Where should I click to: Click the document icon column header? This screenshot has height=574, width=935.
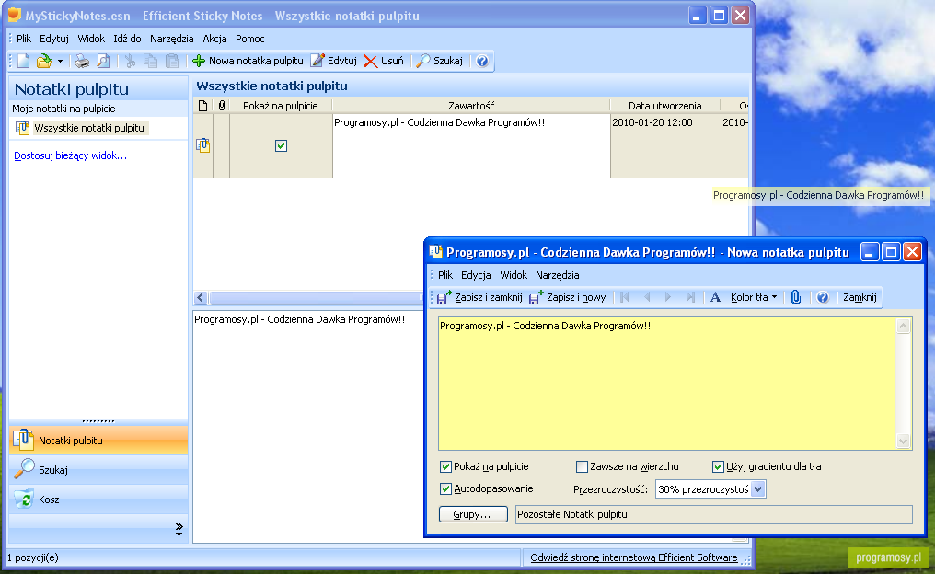pos(202,106)
